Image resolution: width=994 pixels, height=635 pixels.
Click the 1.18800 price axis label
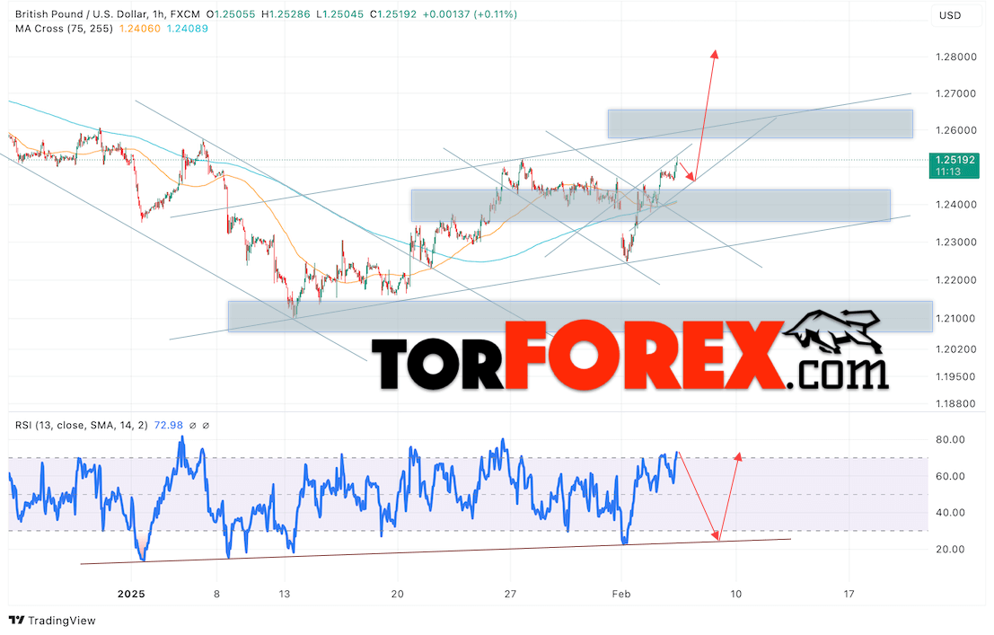(x=956, y=403)
